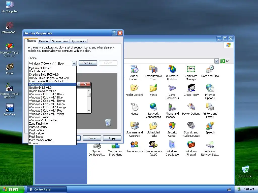Screen dimensions: 258x193
Task: Click Apply in Display Properties
Action: pyautogui.click(x=112, y=138)
